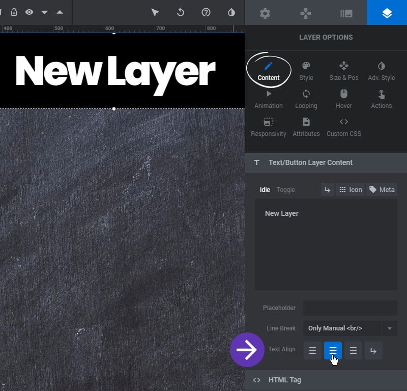407x391 pixels.
Task: Open the blue layers tab
Action: click(387, 12)
